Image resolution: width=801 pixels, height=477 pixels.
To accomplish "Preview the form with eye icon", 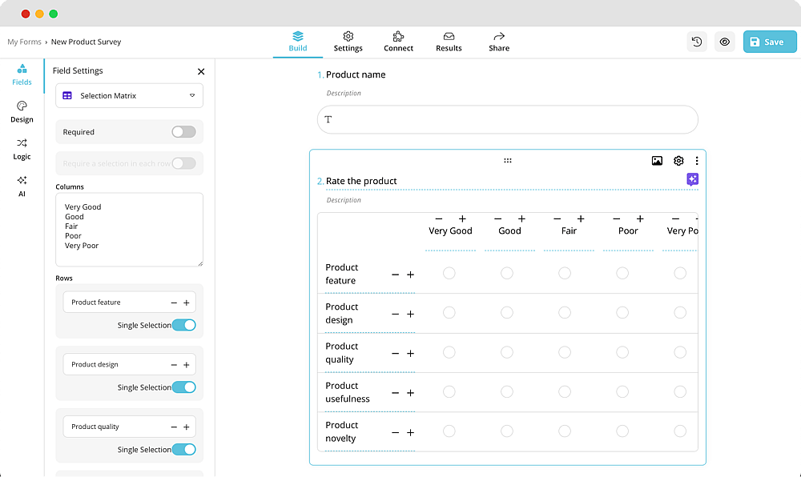I will coord(724,42).
